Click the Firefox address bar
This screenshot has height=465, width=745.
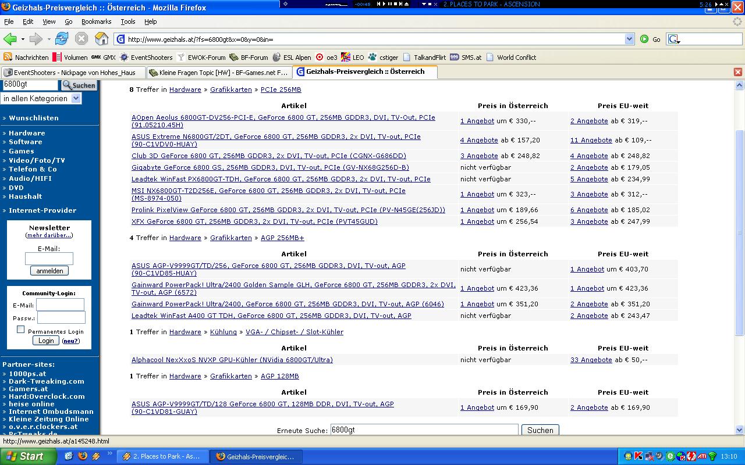(x=374, y=39)
